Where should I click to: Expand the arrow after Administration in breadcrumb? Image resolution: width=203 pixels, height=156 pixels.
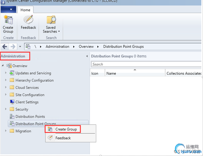tap(74, 47)
